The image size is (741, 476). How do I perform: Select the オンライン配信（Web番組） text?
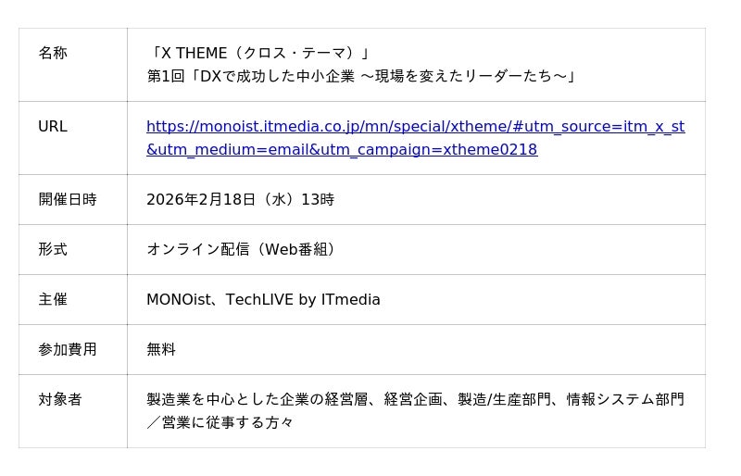point(243,249)
